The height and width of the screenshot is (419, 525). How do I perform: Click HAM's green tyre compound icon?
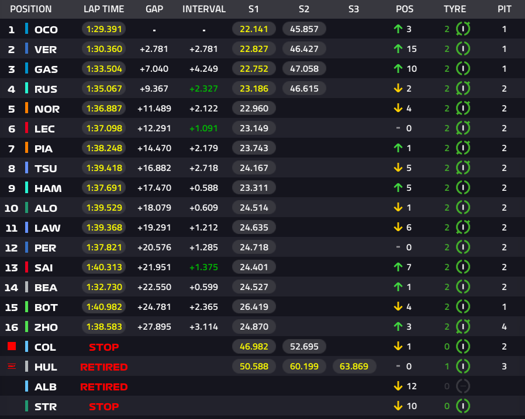(x=463, y=187)
